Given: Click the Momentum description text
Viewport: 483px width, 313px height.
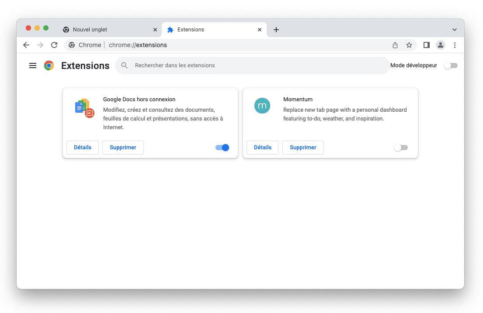Looking at the screenshot, I should 345,114.
